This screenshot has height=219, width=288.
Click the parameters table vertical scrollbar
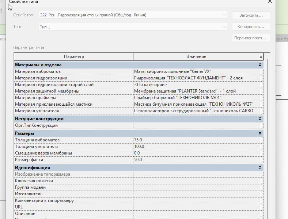[x=267, y=138]
